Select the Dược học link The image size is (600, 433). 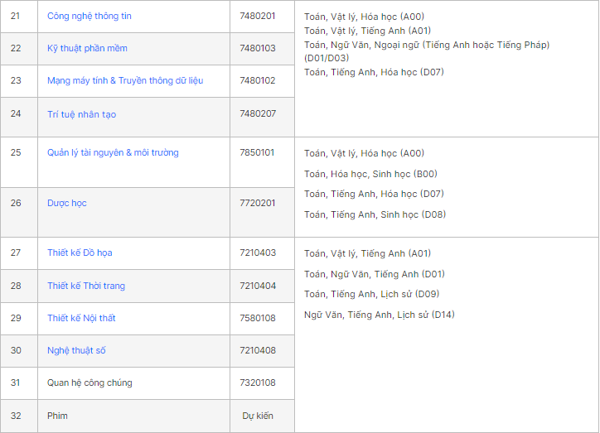tap(67, 204)
